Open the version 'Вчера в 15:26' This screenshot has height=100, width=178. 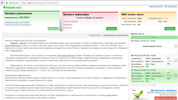(145, 56)
